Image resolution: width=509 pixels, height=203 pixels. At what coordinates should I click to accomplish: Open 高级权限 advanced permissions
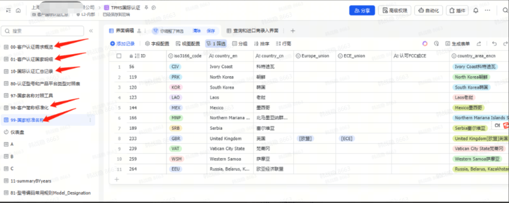point(395,10)
